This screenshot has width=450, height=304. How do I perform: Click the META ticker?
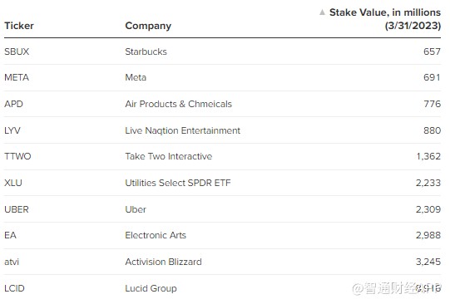coord(17,77)
